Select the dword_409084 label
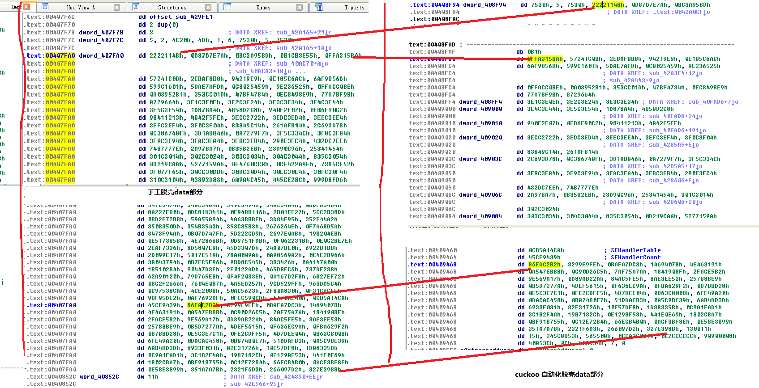Screen dimensions: 759x388 tap(480, 216)
